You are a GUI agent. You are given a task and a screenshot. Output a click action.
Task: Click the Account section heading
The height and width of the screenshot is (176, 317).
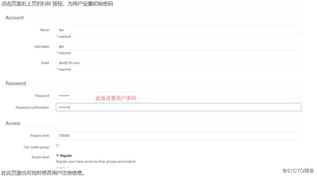coord(14,18)
